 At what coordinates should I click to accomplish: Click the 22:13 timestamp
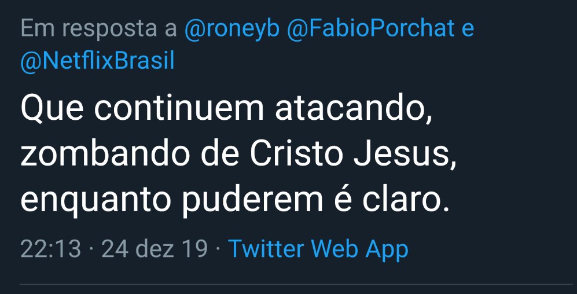50,249
